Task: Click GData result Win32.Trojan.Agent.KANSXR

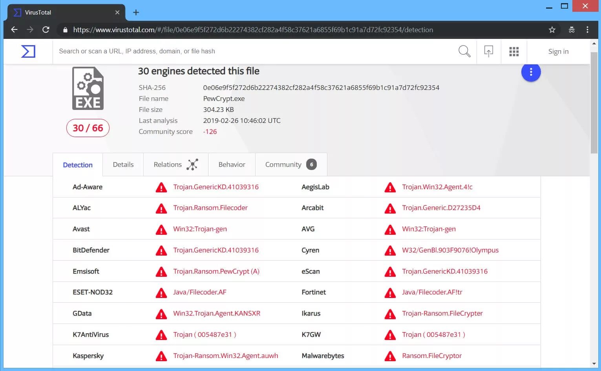Action: pyautogui.click(x=217, y=313)
